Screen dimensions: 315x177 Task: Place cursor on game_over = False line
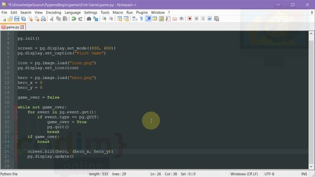(38, 97)
